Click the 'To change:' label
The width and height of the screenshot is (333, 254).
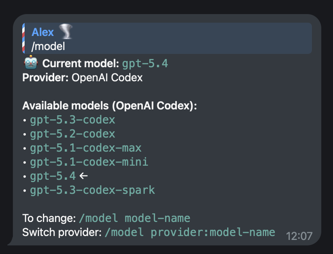49,218
